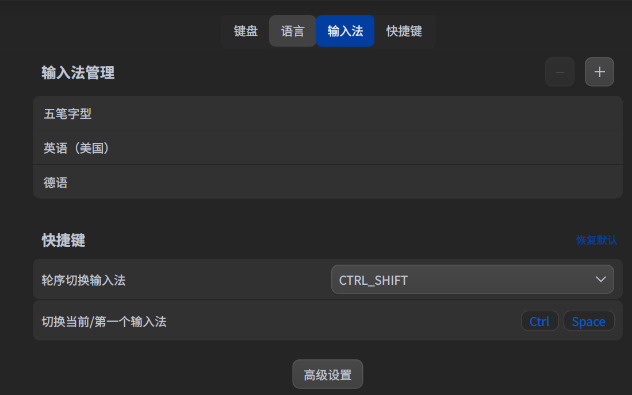This screenshot has width=632, height=395.
Task: Select 五笔字型 in the input method list
Action: [x=68, y=114]
